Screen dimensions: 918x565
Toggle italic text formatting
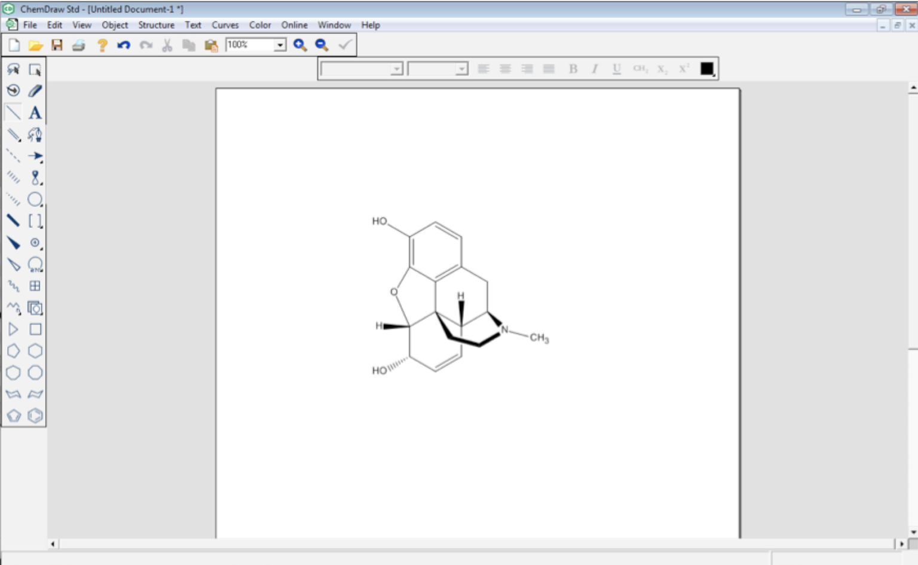[x=595, y=69]
